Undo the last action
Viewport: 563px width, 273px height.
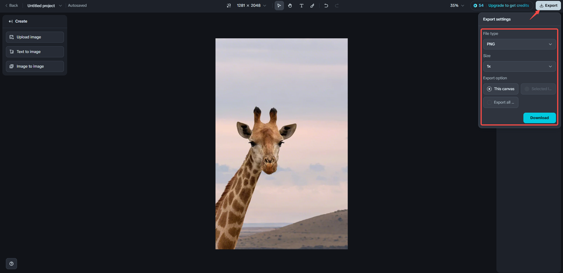click(x=326, y=6)
